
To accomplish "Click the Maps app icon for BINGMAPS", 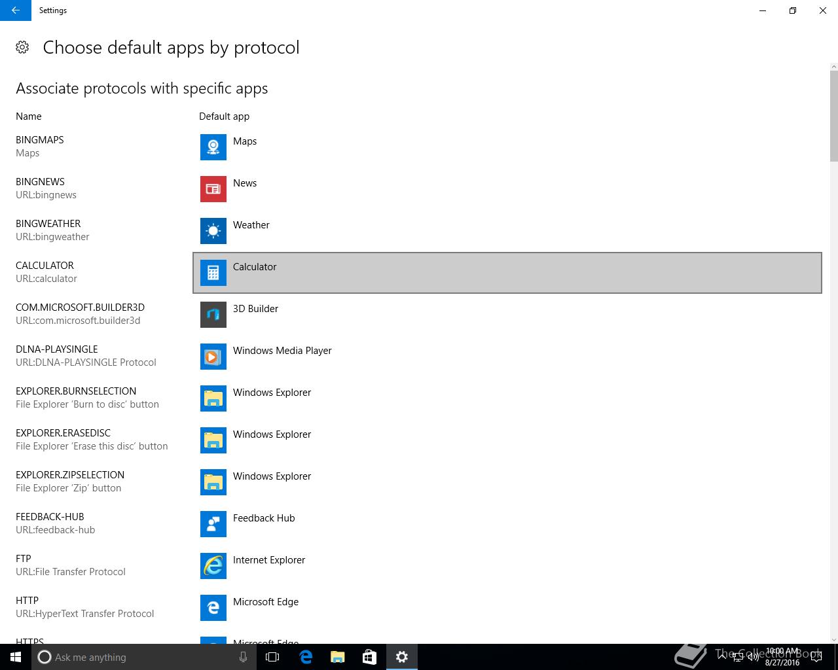I will (213, 147).
